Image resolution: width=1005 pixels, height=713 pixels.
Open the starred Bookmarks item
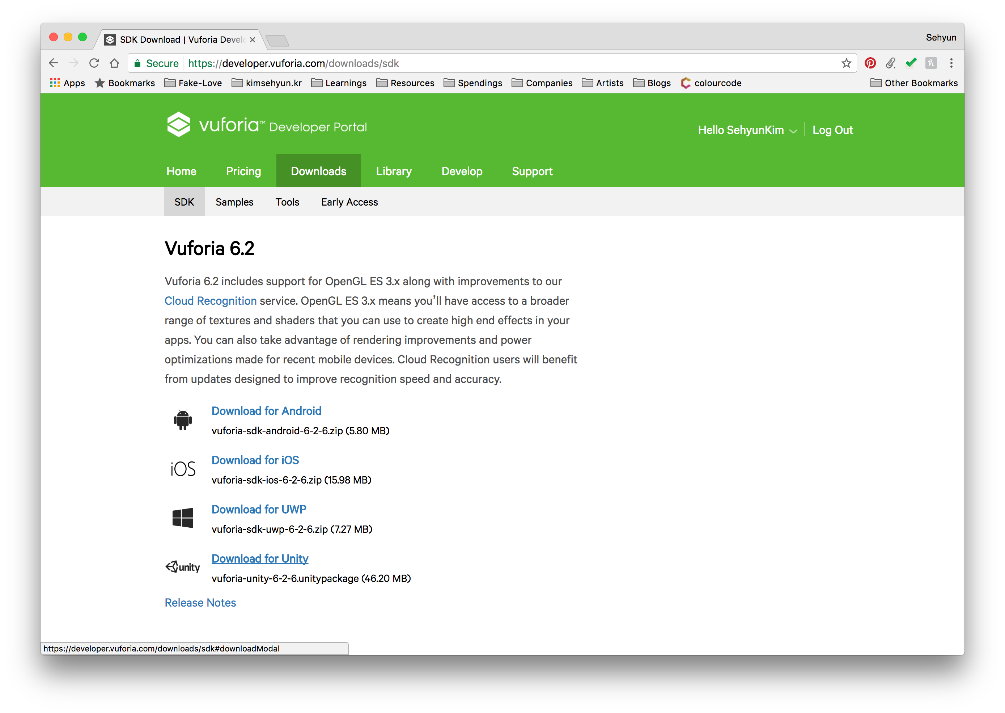pyautogui.click(x=125, y=83)
